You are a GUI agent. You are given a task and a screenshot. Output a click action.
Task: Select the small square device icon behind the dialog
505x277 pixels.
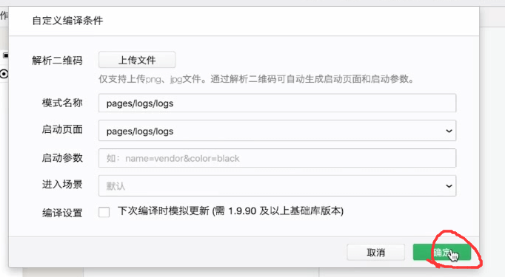pyautogui.click(x=5, y=55)
